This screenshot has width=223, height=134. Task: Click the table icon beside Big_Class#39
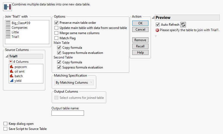pos(8,23)
